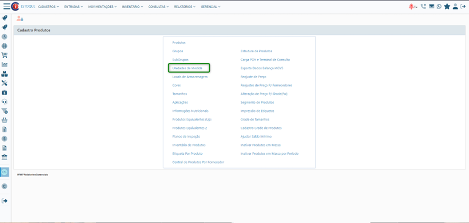Click the shopping cart sidebar icon

5,55
